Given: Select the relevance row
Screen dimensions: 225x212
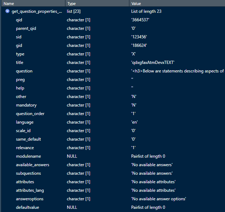Looking at the screenshot, I should [x=25, y=148].
